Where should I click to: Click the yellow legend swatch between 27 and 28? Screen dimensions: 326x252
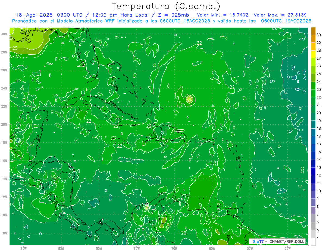click(313, 54)
